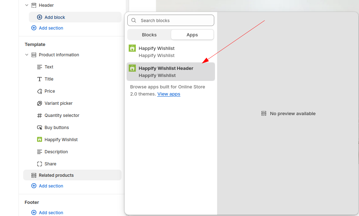
Task: Click the Related products section icon
Action: tap(34, 175)
